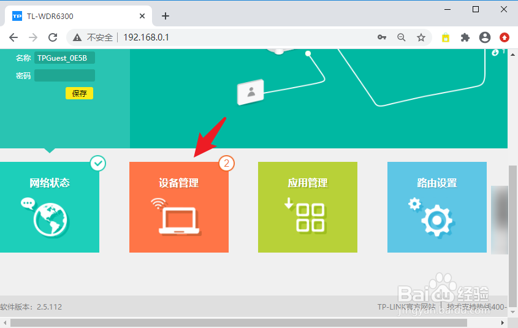
Task: Click the vertical scrollbar up arrow
Action: 512,54
